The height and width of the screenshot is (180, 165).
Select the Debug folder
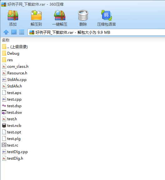tap(11, 53)
